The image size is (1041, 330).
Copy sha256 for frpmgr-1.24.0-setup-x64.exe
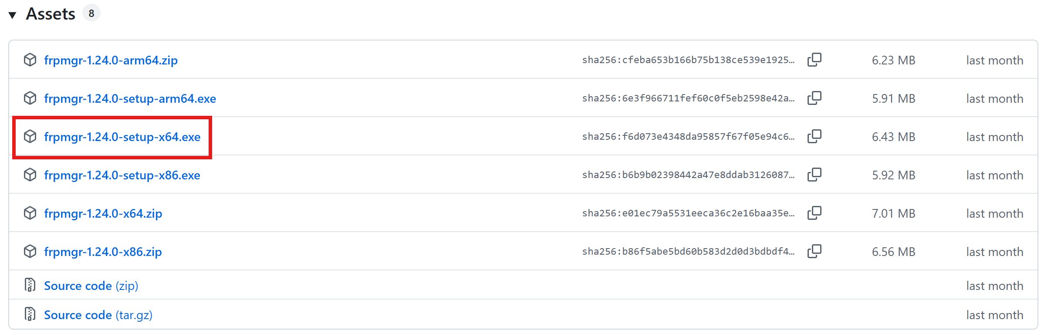point(814,136)
